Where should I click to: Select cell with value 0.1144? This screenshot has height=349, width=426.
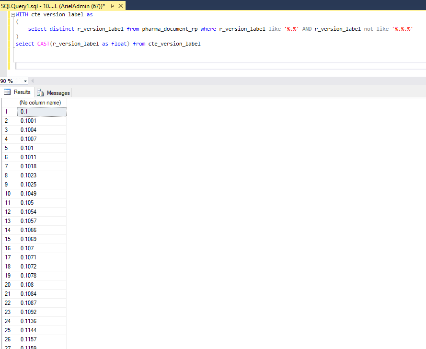click(42, 330)
